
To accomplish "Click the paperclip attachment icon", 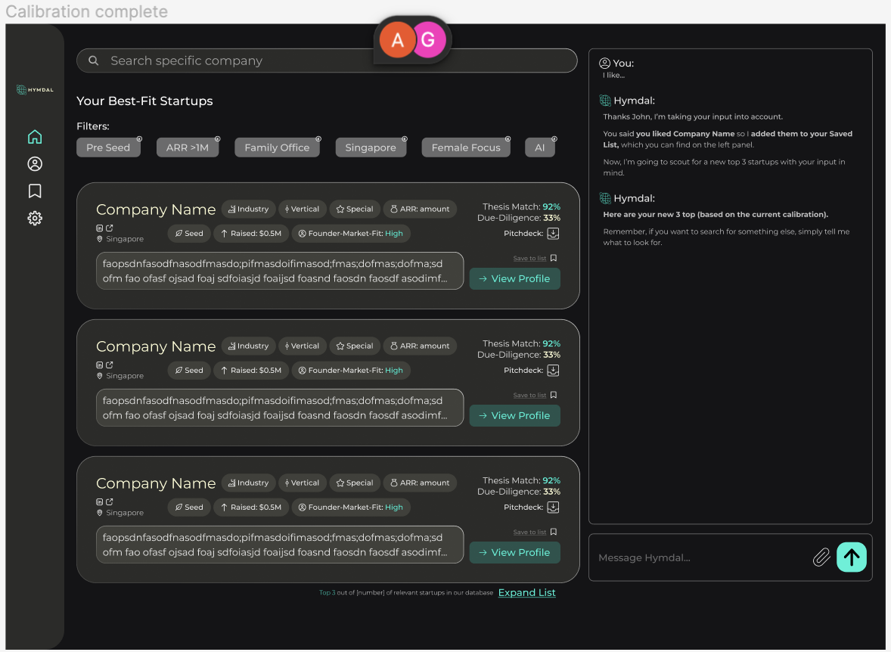I will [821, 558].
